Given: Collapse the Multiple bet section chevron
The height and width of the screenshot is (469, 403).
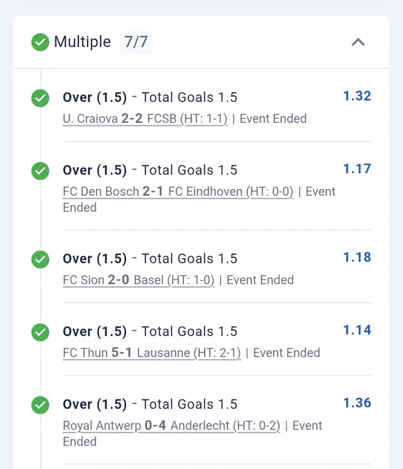Looking at the screenshot, I should coord(358,42).
